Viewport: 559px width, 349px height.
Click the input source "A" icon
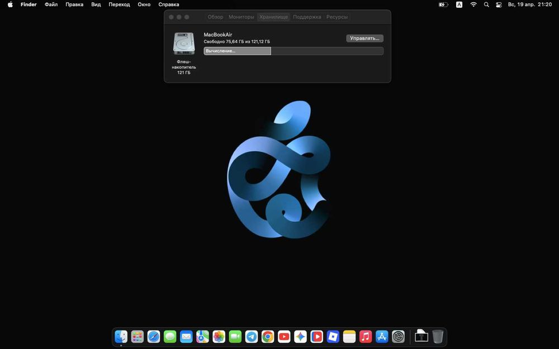(x=459, y=4)
